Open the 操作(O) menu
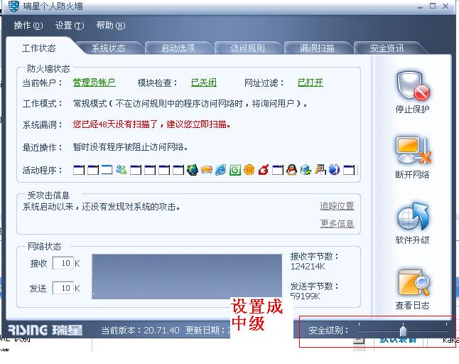459x364 pixels. coord(28,26)
